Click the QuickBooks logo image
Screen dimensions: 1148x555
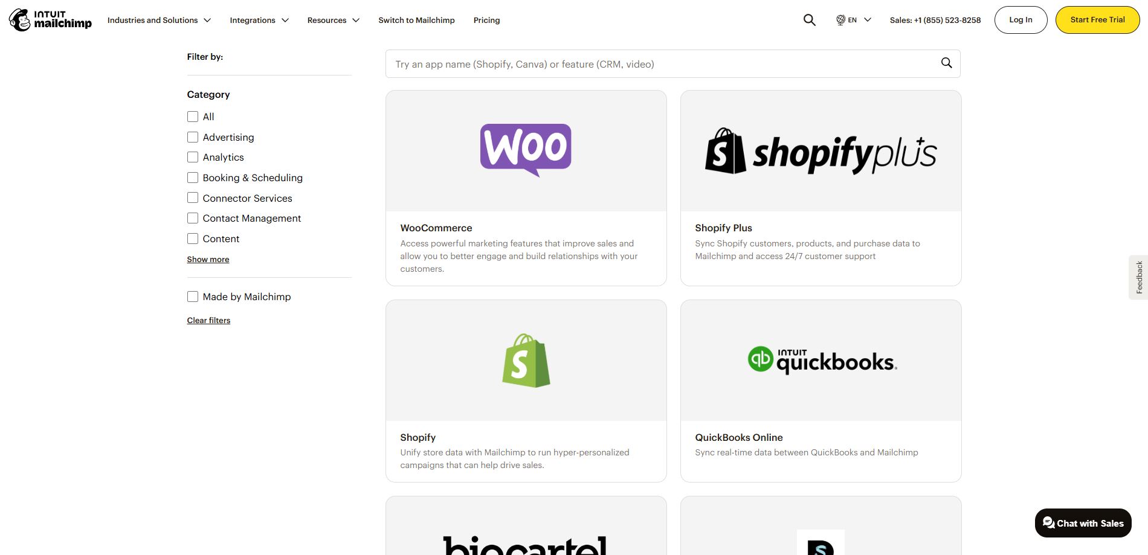(822, 361)
